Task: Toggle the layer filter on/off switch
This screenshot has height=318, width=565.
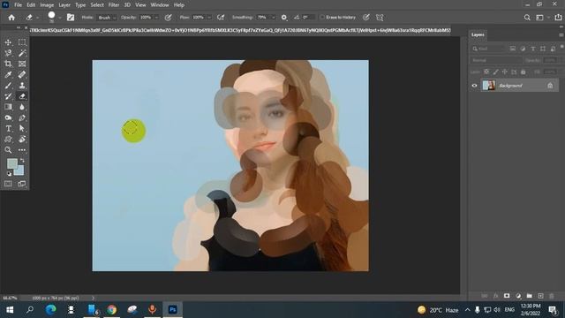Action: pos(561,47)
